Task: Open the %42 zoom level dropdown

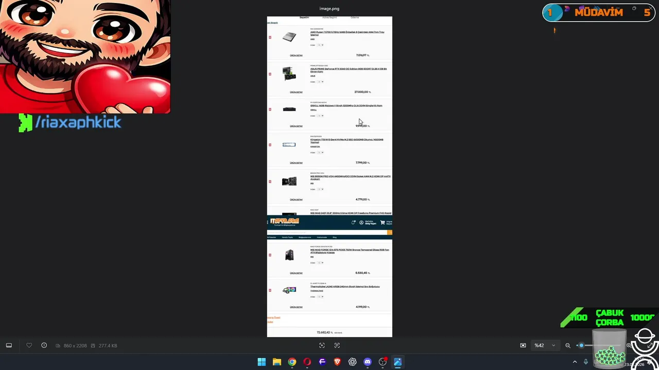Action: [545, 345]
